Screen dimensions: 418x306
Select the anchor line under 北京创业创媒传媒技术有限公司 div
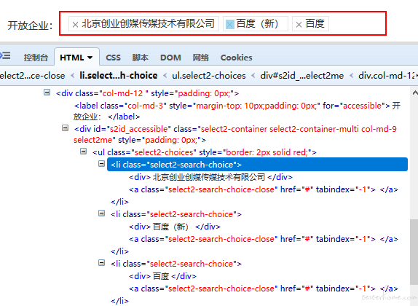[264, 189]
